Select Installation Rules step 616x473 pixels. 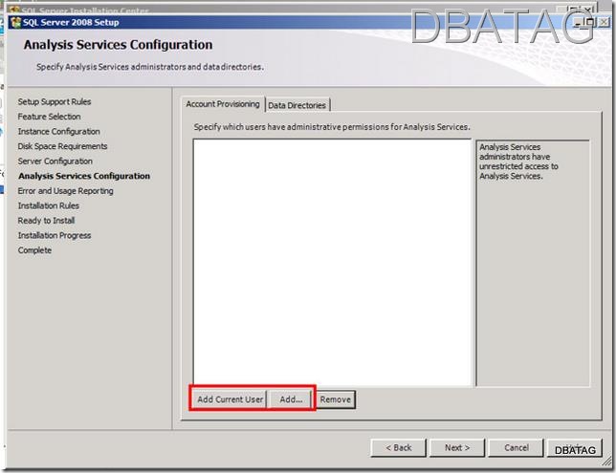coord(49,205)
